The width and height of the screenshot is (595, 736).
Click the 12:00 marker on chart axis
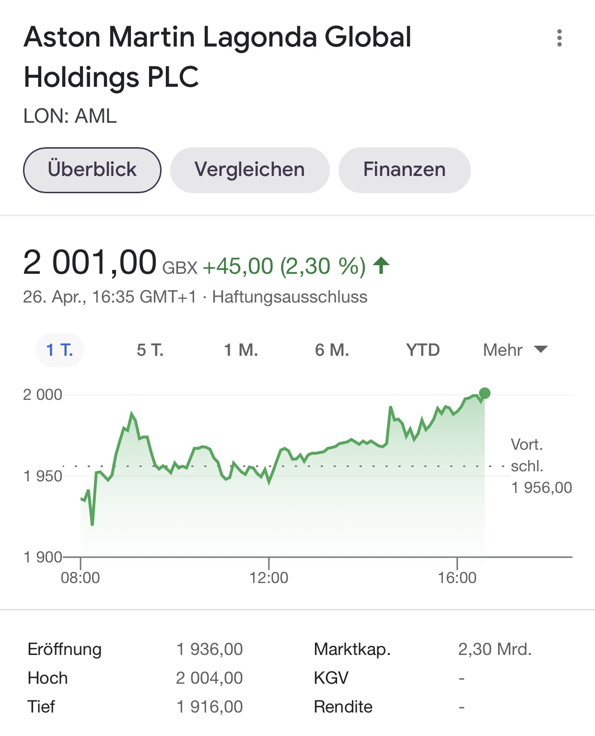(268, 577)
